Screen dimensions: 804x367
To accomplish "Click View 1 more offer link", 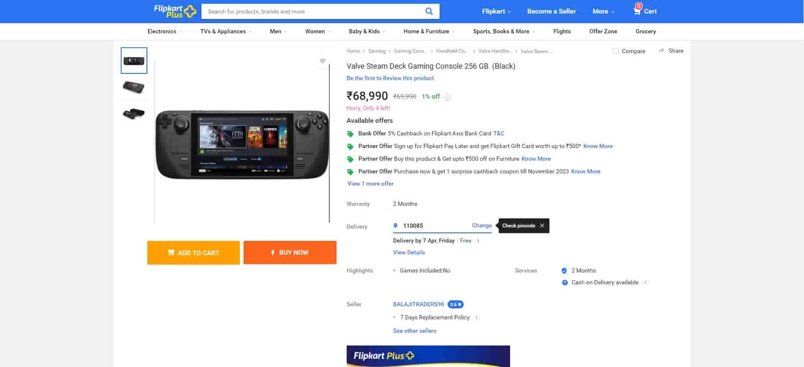I will [x=370, y=183].
